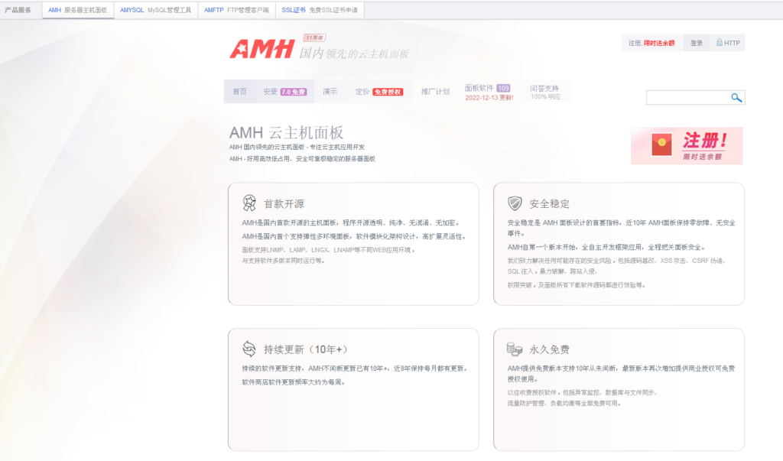Click the 软件商店软件更新频率 line
783x461 pixels.
pyautogui.click(x=294, y=382)
